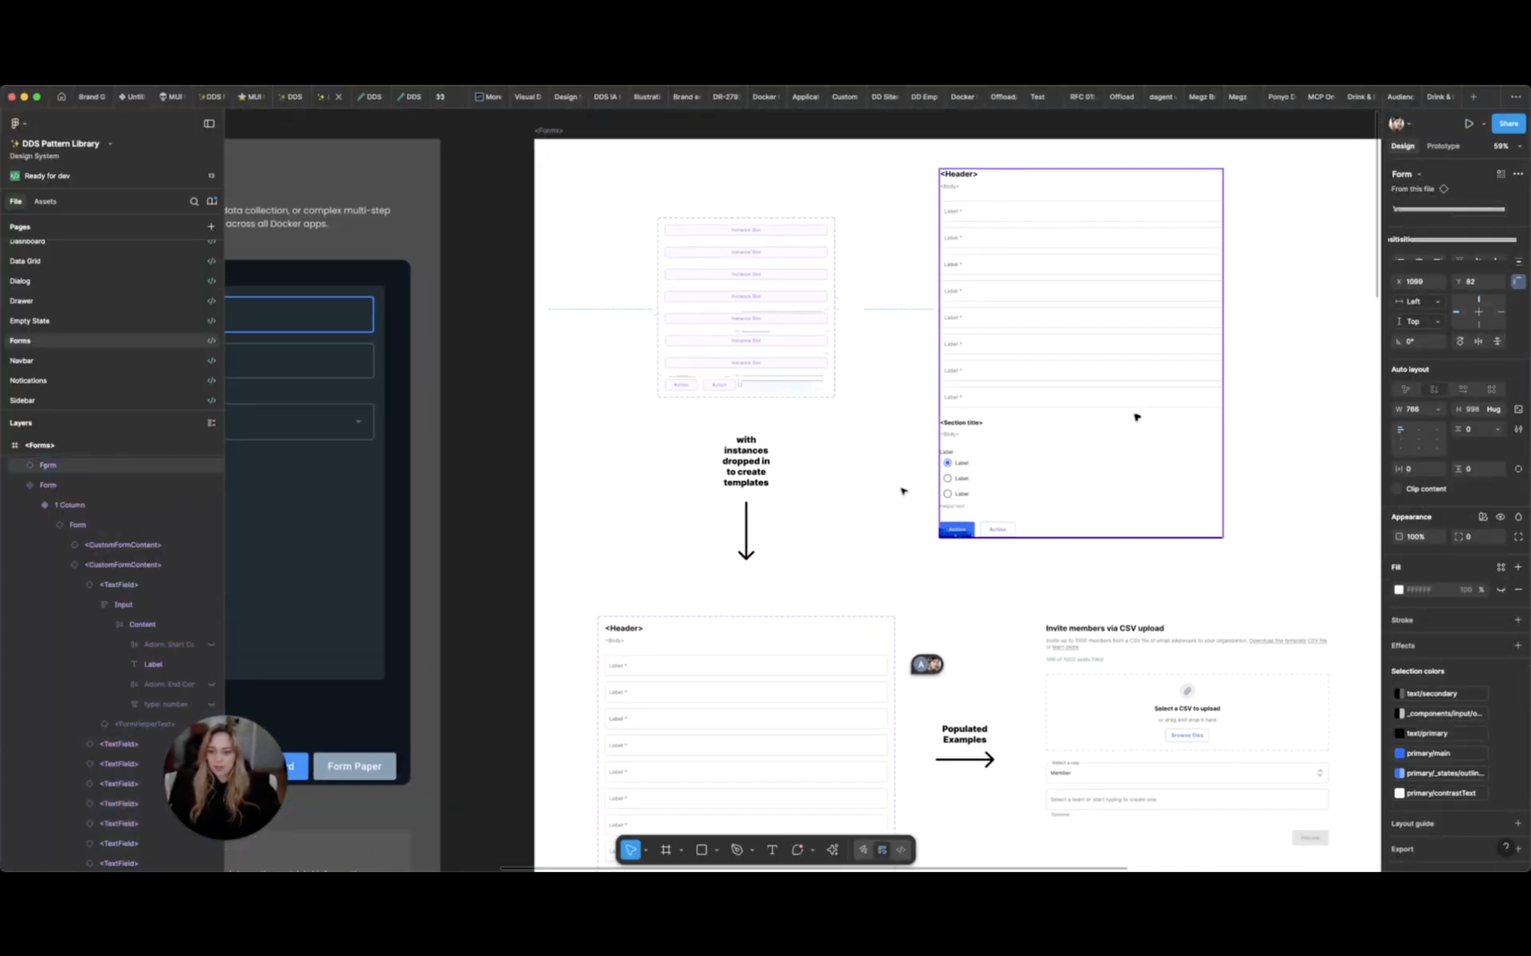Click the search icon above Pages
This screenshot has width=1531, height=956.
[194, 201]
